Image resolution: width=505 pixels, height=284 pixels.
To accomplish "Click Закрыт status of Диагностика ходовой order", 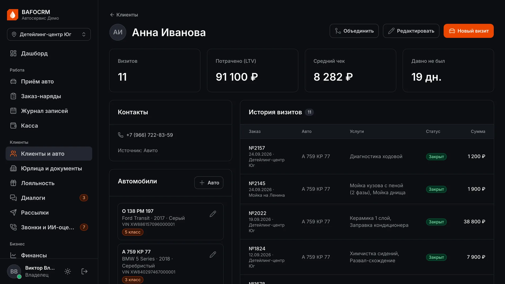I will (x=436, y=157).
